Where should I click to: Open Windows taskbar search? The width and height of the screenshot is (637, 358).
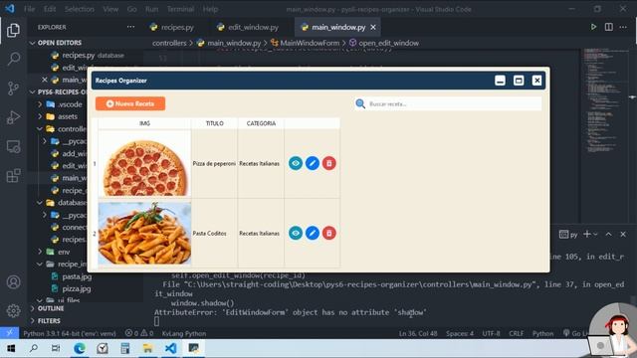point(34,348)
